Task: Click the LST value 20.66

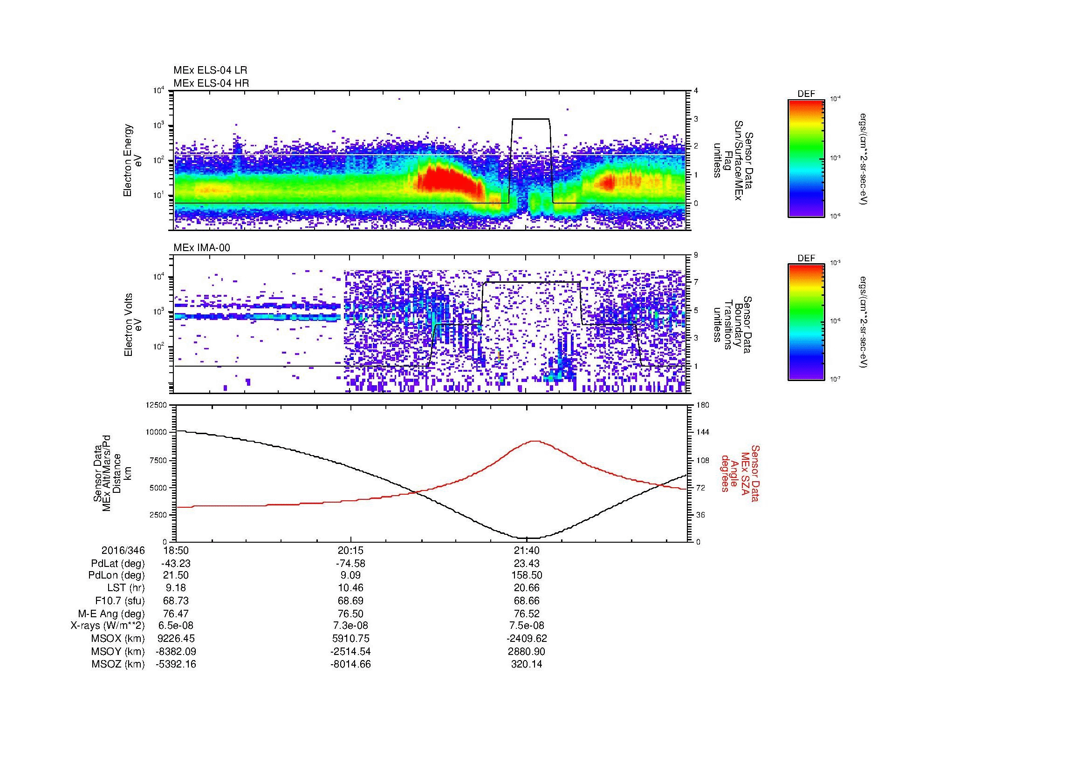Action: (x=527, y=588)
